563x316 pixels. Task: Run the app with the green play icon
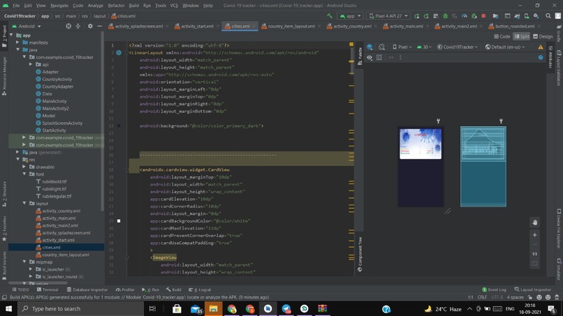[416, 16]
